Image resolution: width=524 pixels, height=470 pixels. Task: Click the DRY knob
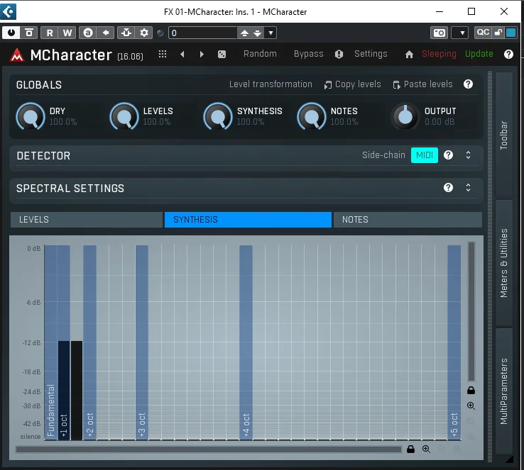point(31,116)
